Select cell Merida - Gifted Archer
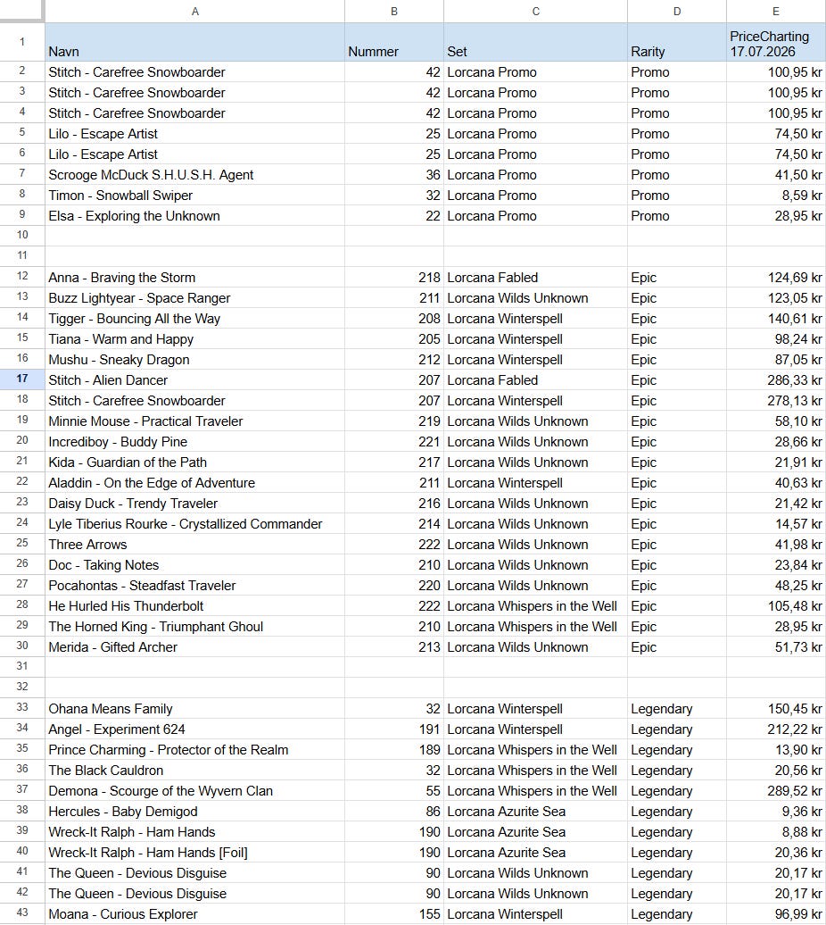826x925 pixels. (x=195, y=647)
